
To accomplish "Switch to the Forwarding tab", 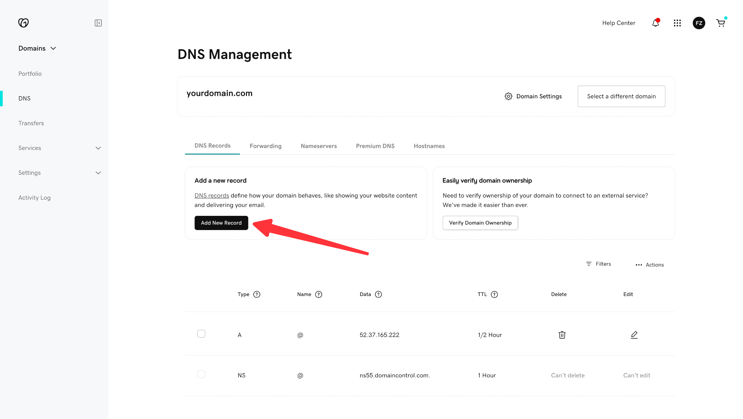I will [265, 146].
